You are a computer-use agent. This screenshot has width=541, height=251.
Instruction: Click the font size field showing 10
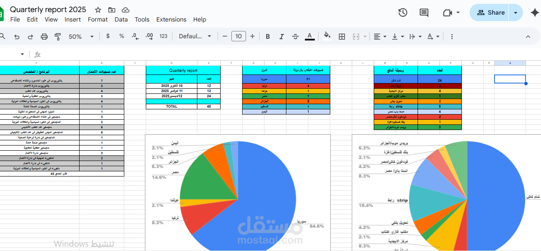pos(239,36)
